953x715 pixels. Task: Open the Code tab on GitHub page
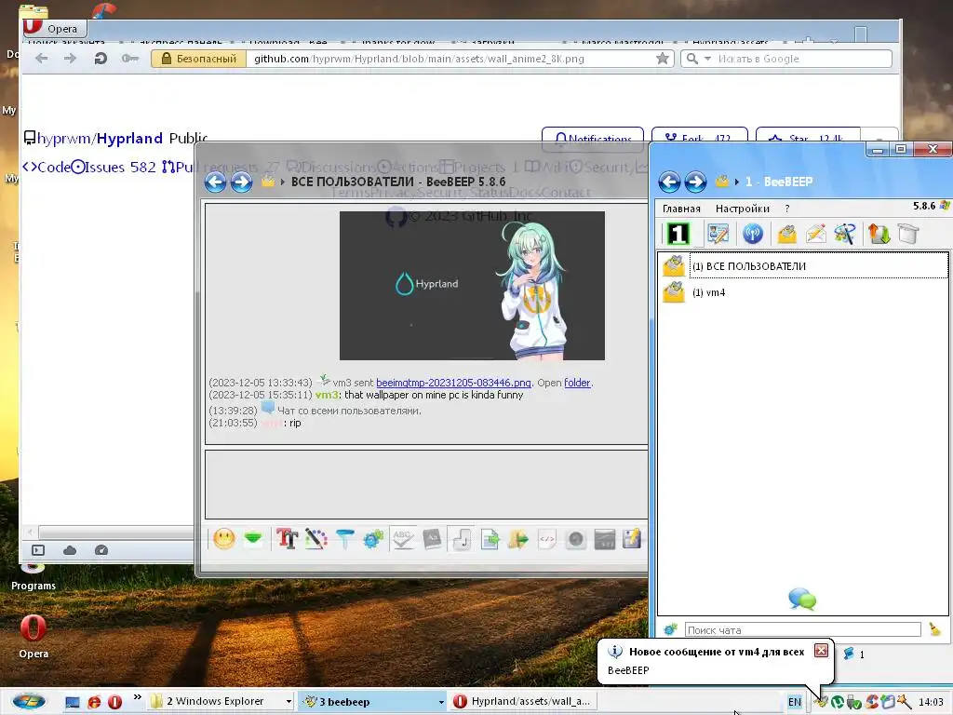47,167
